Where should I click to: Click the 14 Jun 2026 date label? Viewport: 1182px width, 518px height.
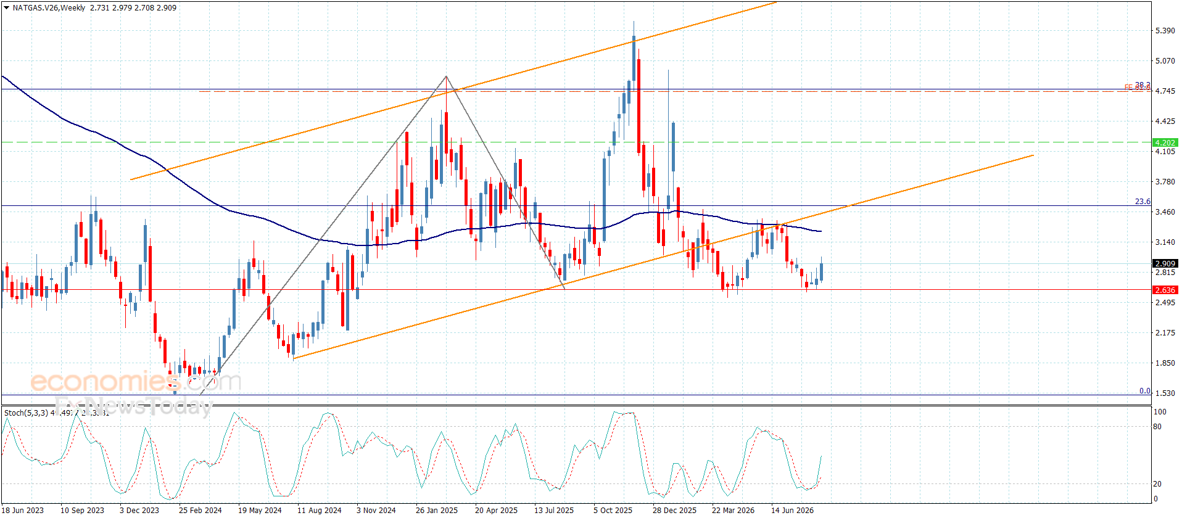792,510
